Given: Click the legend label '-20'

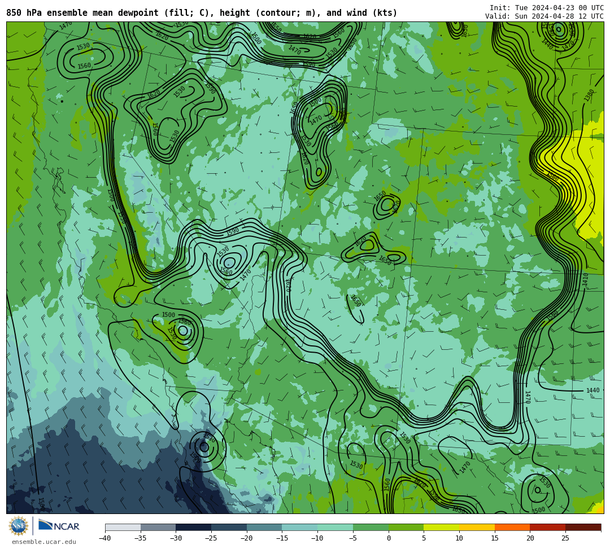Looking at the screenshot, I should coord(246,538).
